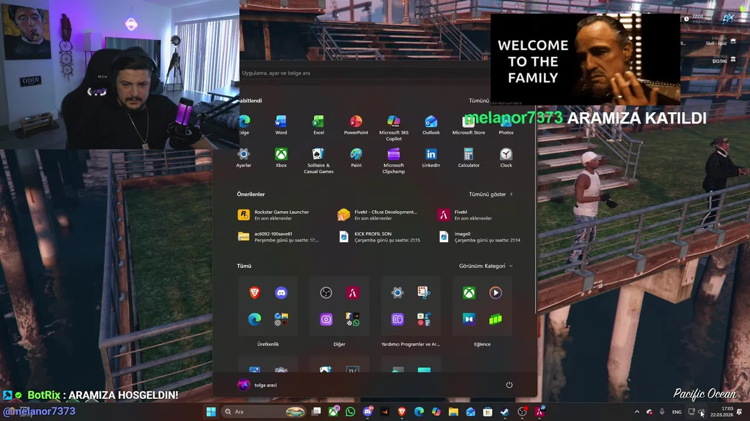Image resolution: width=750 pixels, height=421 pixels.
Task: Open Xbox icon in Eğlence group
Action: (469, 293)
